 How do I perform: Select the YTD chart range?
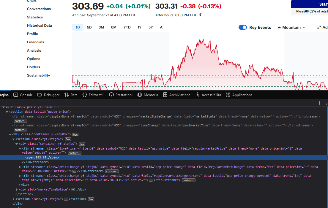127,27
